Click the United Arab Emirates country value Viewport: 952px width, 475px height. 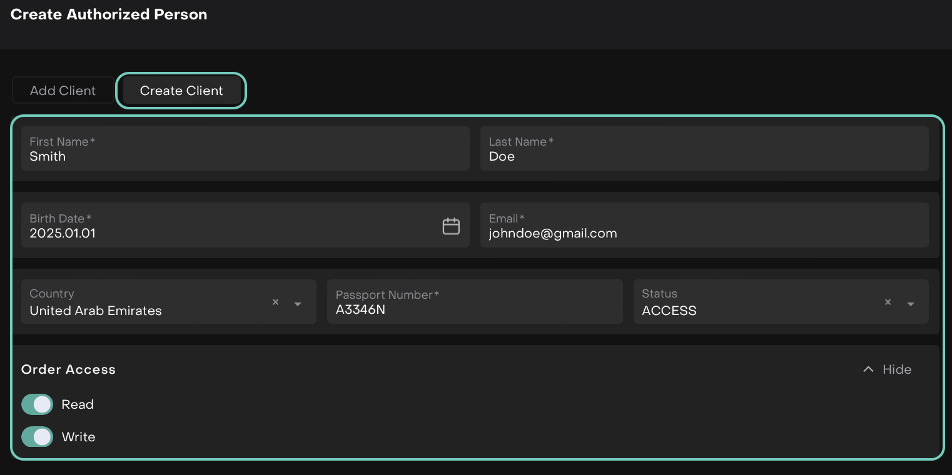[96, 311]
